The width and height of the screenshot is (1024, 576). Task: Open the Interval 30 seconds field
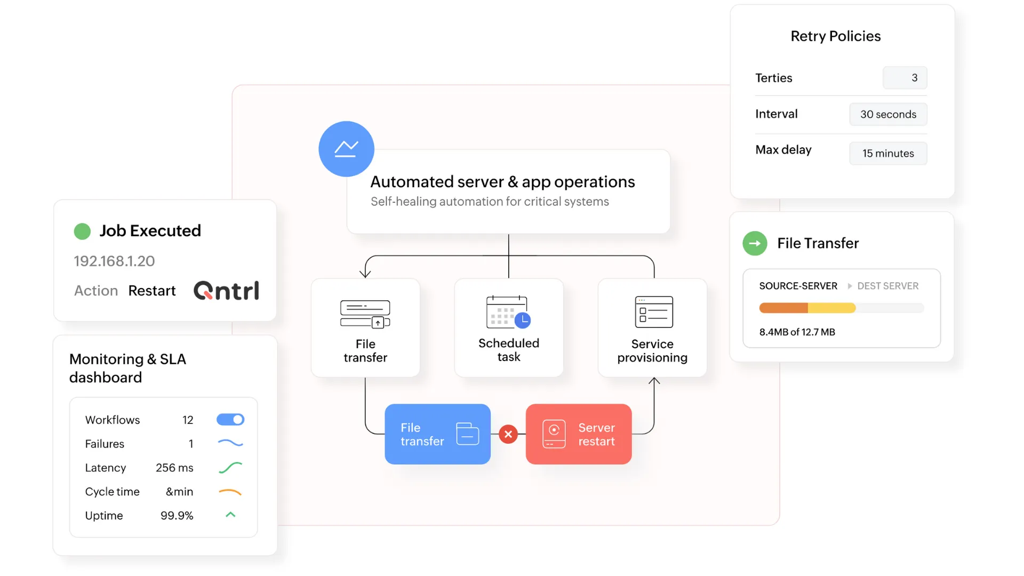[x=888, y=114]
